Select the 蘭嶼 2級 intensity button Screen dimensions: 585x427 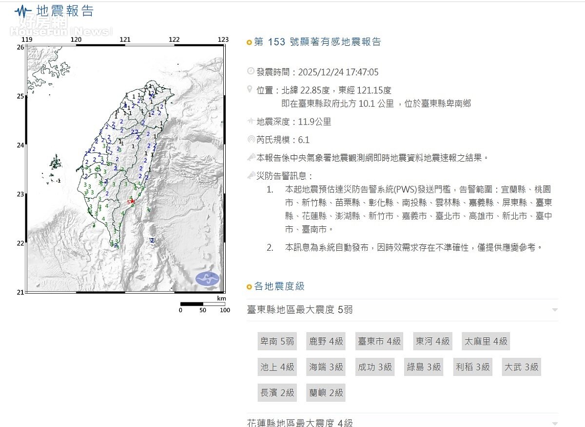click(325, 393)
